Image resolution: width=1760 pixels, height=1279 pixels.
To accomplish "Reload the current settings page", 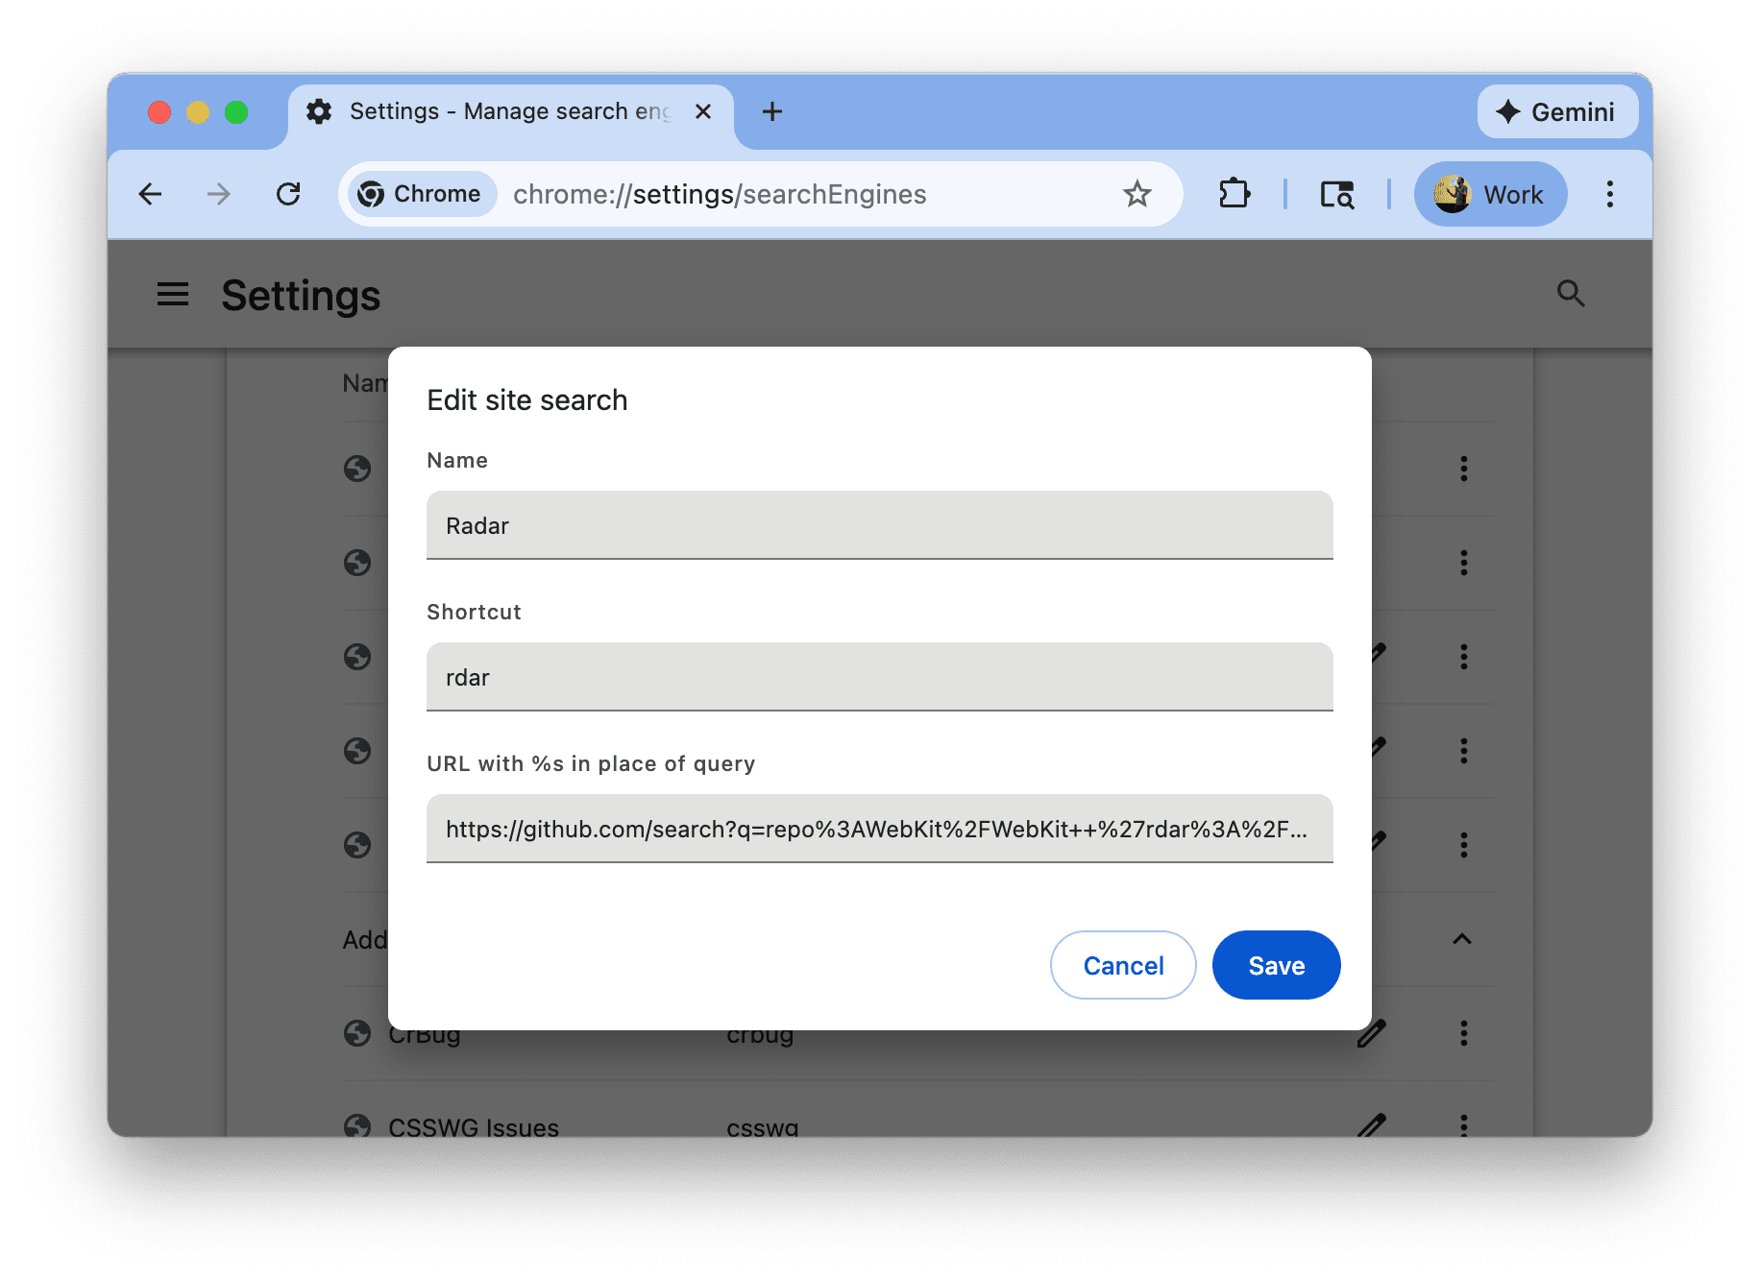I will point(289,194).
